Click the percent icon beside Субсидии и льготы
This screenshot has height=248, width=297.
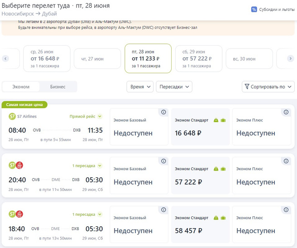(x=254, y=10)
